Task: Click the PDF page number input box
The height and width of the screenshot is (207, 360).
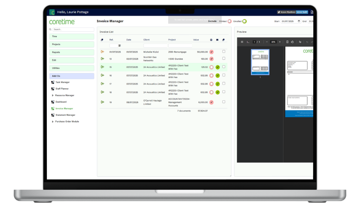Action: pos(254,42)
